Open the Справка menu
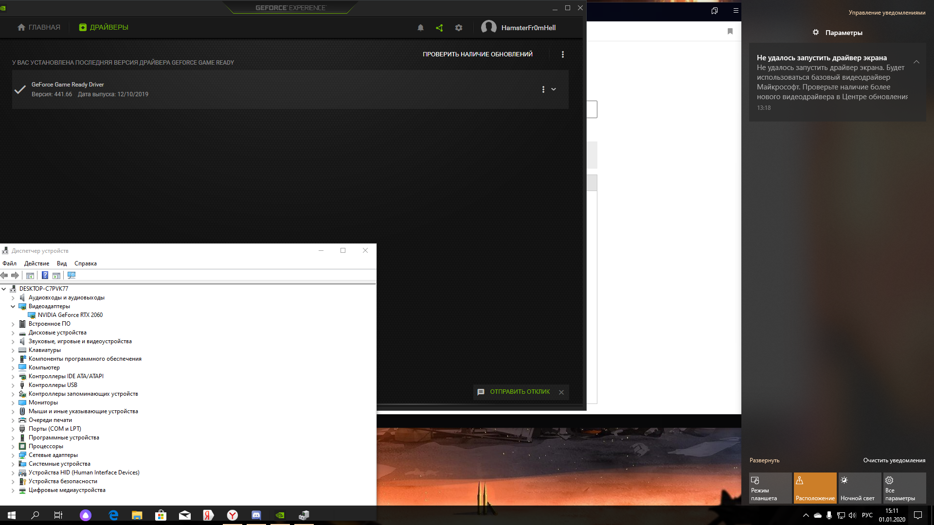934x525 pixels. click(86, 263)
